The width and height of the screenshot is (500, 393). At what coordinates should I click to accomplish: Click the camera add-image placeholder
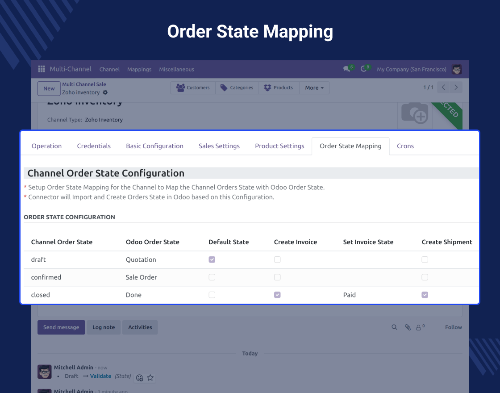click(x=415, y=113)
